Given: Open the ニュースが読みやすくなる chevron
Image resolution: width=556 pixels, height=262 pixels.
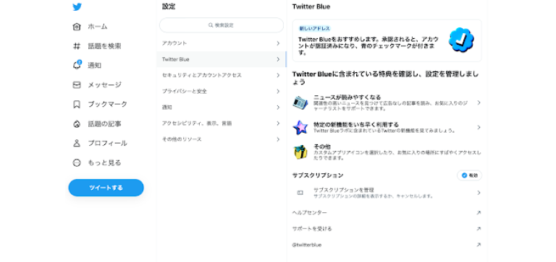Looking at the screenshot, I should [x=479, y=102].
